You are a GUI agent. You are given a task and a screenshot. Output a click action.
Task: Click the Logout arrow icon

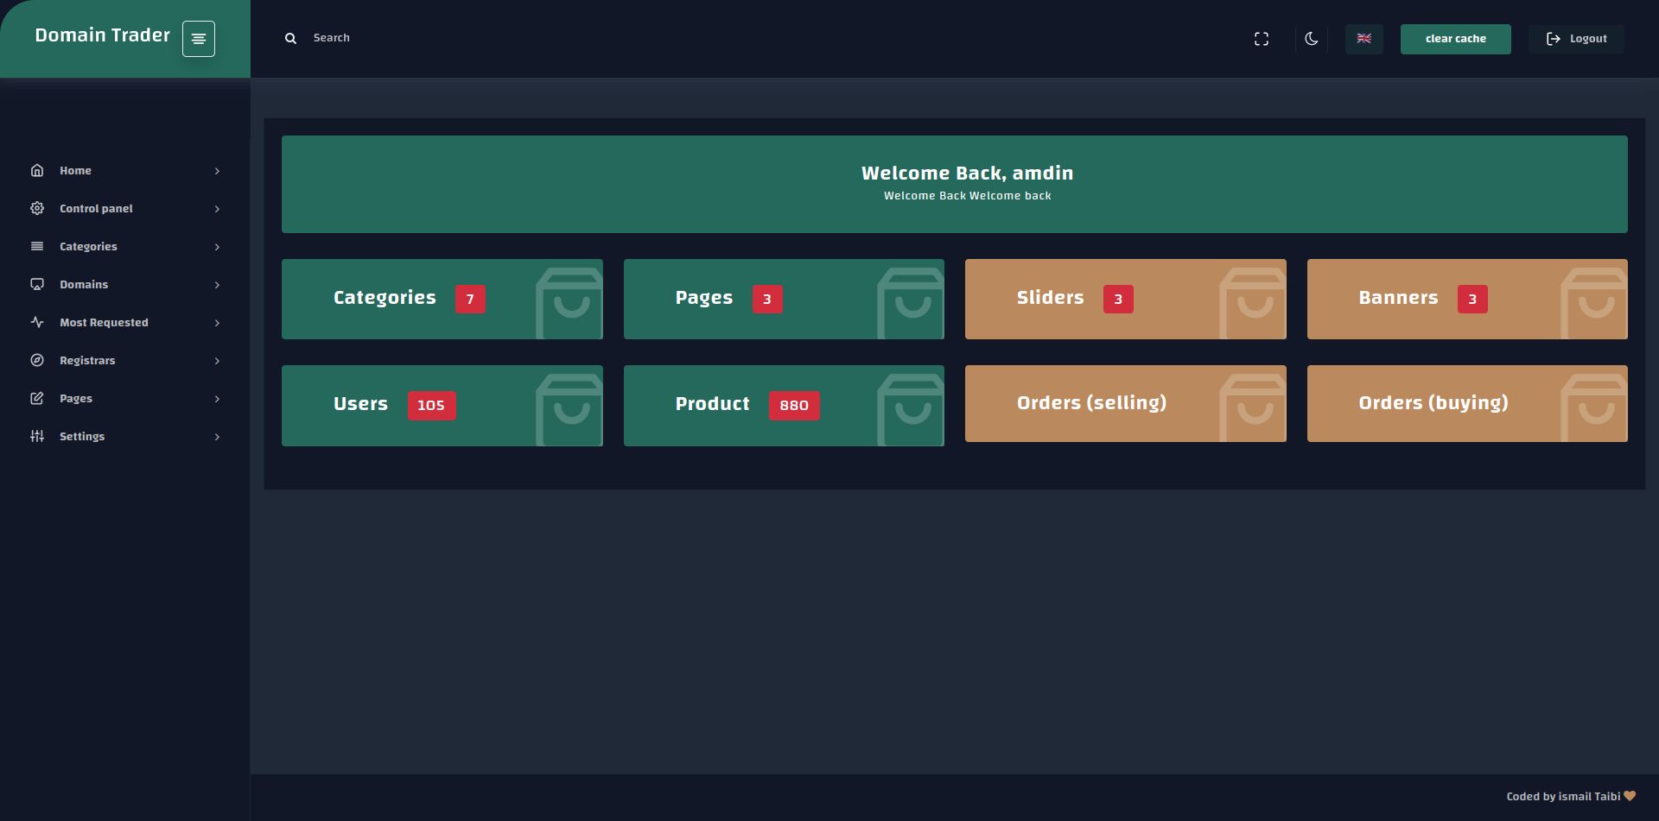click(1554, 39)
